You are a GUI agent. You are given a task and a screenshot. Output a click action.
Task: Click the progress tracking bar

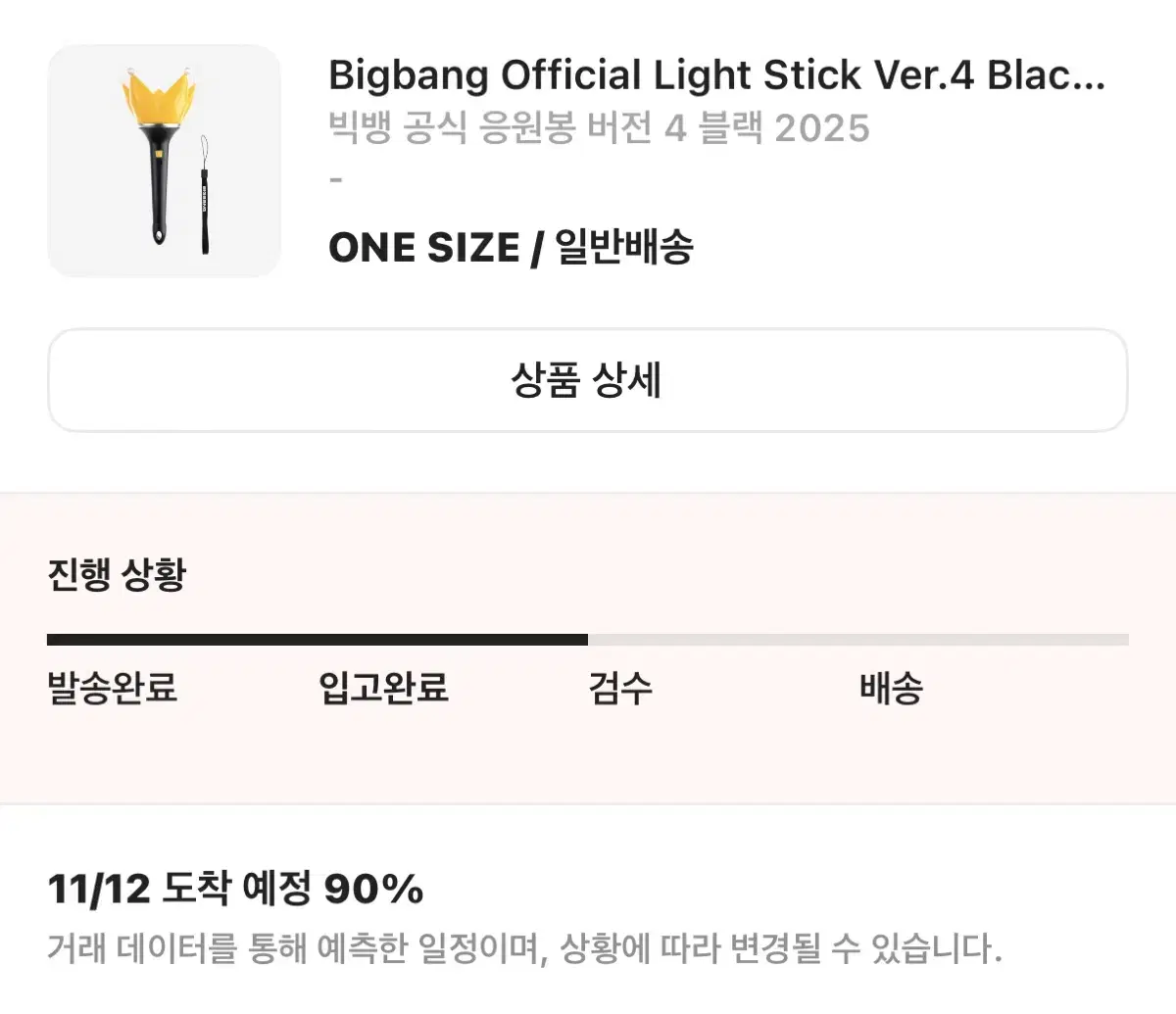pyautogui.click(x=588, y=638)
